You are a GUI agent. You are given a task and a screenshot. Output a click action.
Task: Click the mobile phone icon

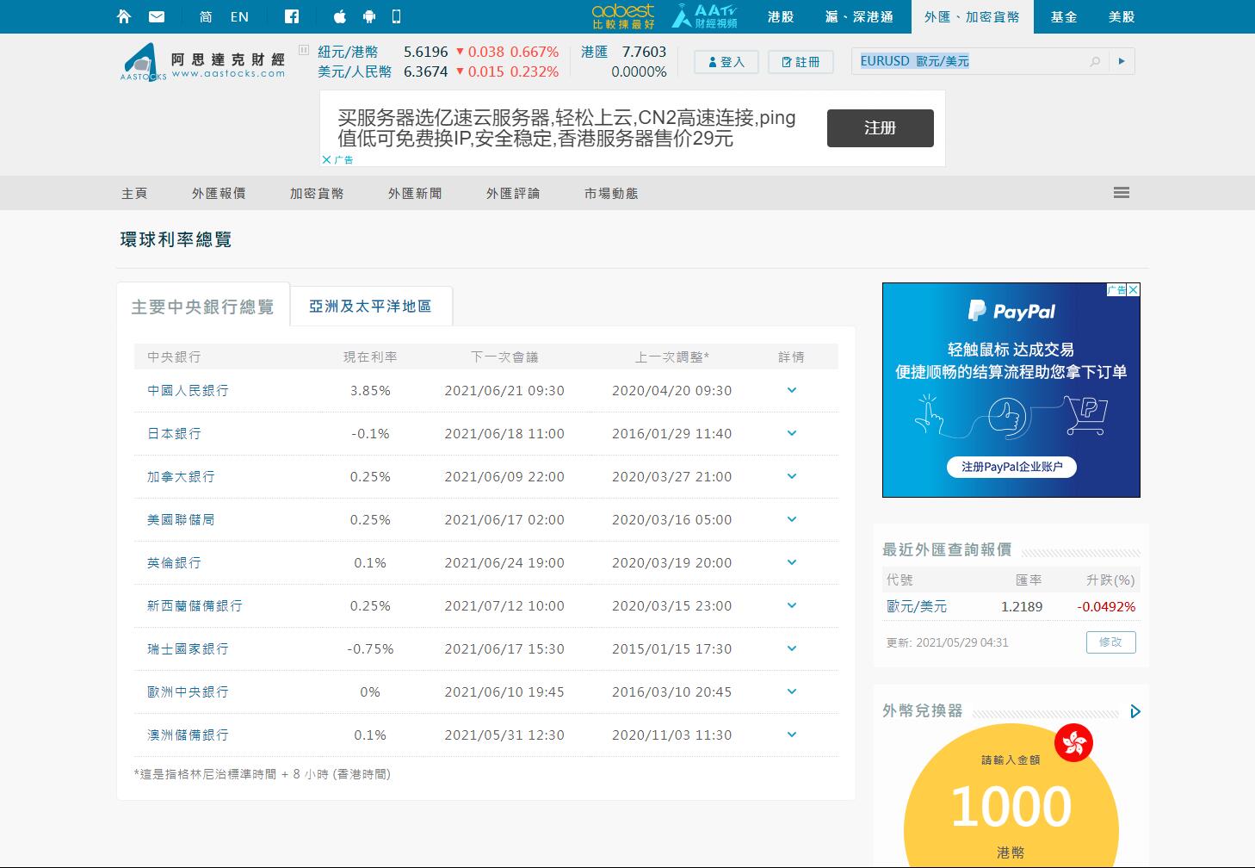tap(396, 16)
